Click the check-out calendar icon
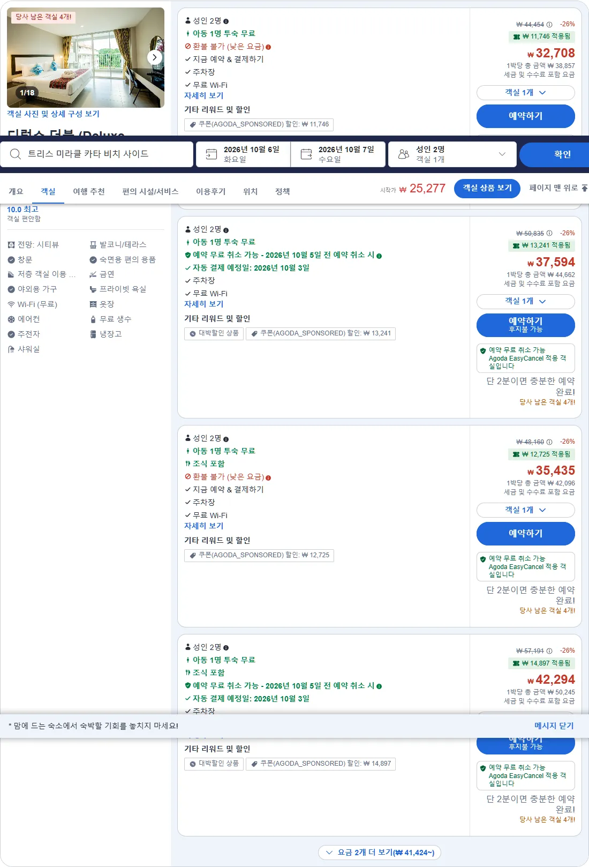Viewport: 589px width, 867px height. click(x=306, y=154)
